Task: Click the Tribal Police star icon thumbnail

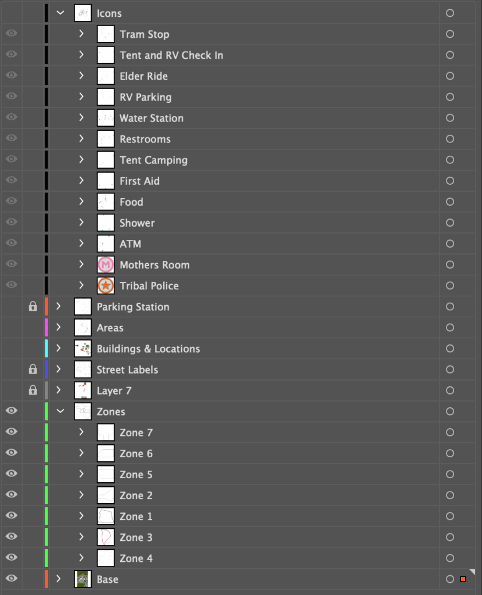Action: [106, 286]
